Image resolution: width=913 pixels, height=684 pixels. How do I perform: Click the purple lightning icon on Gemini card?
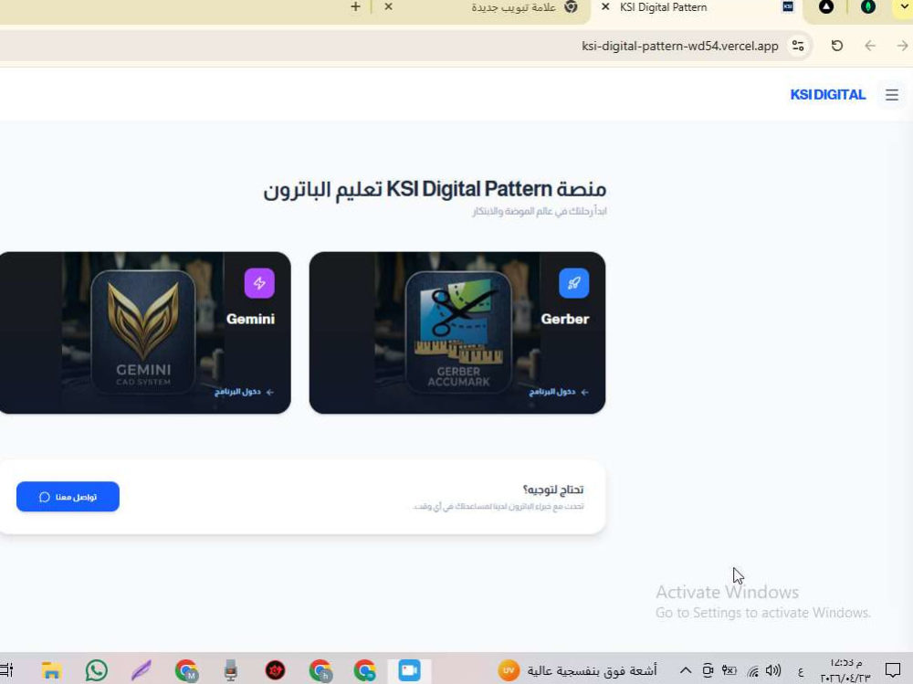tap(259, 283)
